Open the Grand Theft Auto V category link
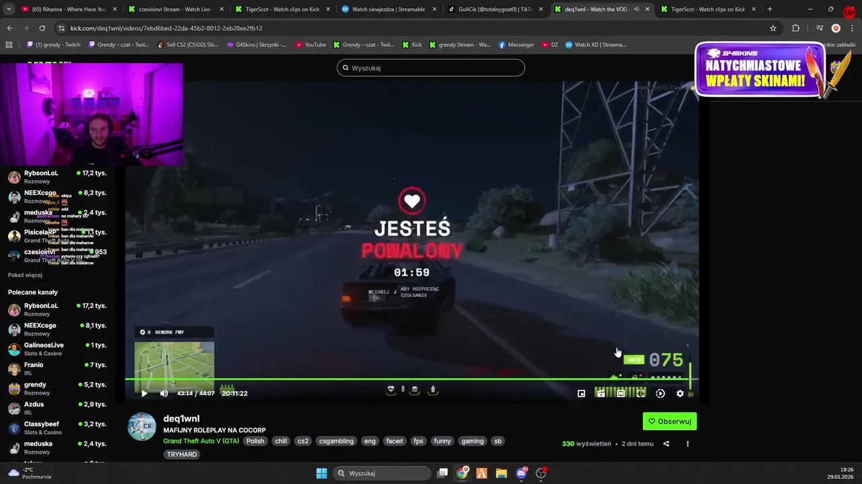The image size is (862, 484). (201, 441)
